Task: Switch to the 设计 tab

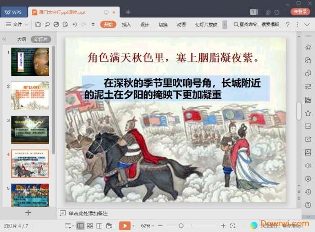Action: [x=144, y=24]
